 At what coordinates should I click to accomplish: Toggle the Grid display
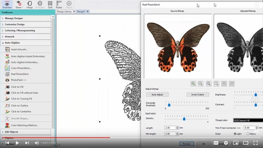(x=50, y=5)
